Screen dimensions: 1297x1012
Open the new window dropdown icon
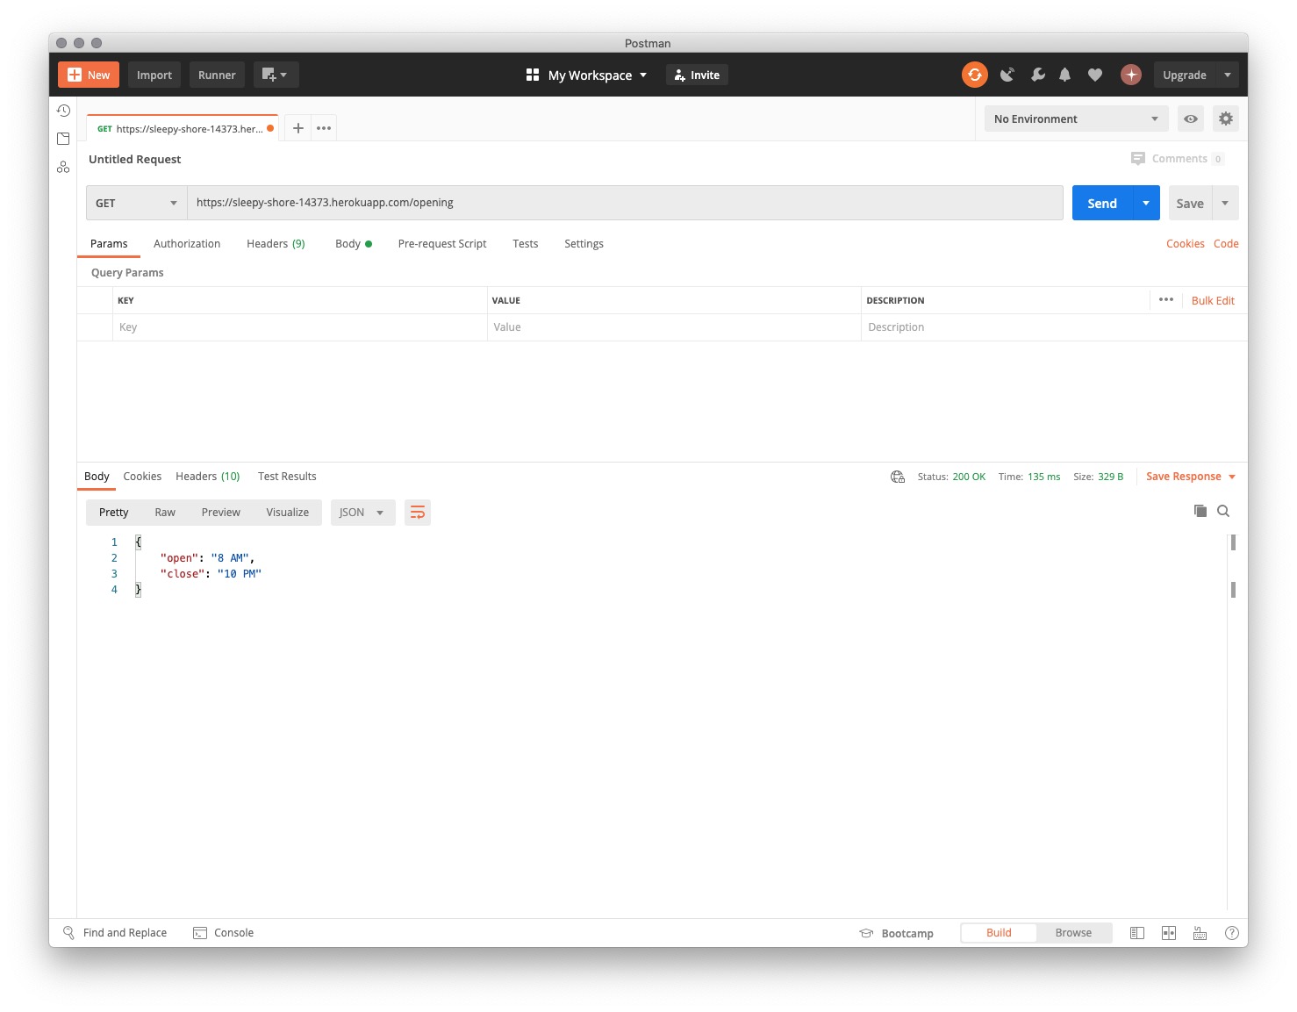276,75
